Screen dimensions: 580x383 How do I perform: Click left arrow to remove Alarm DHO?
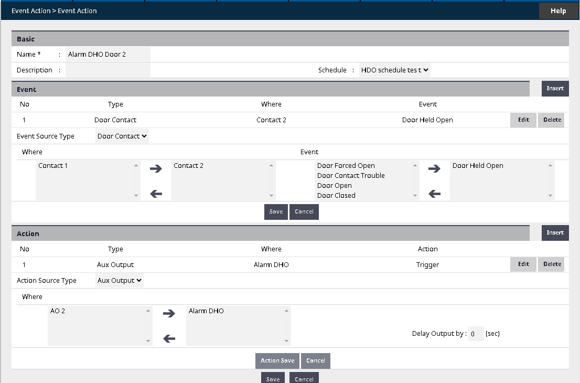pos(168,338)
